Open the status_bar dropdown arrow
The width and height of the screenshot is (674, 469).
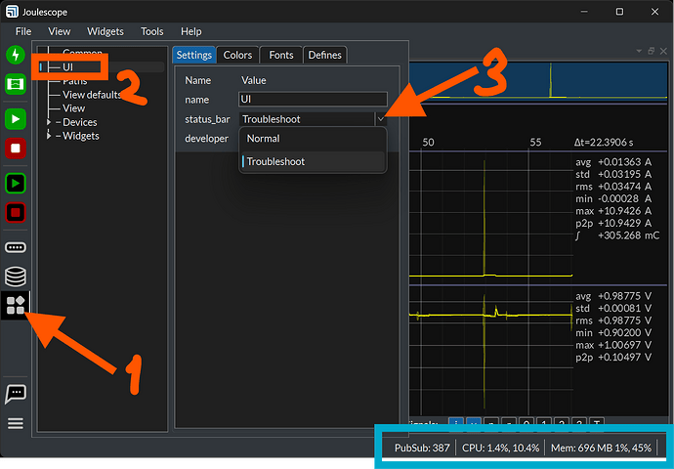click(x=381, y=119)
